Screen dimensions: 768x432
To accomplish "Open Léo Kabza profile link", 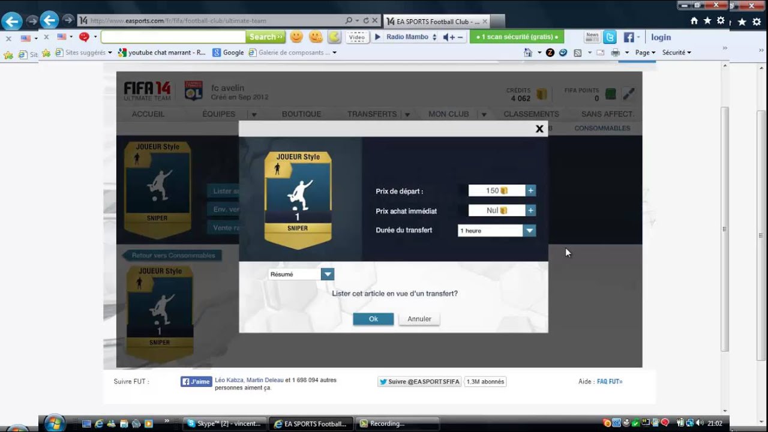I will point(229,380).
